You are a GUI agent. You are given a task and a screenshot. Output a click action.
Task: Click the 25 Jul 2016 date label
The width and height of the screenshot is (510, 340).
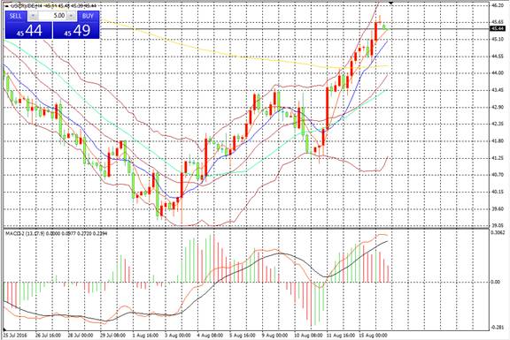pos(15,335)
